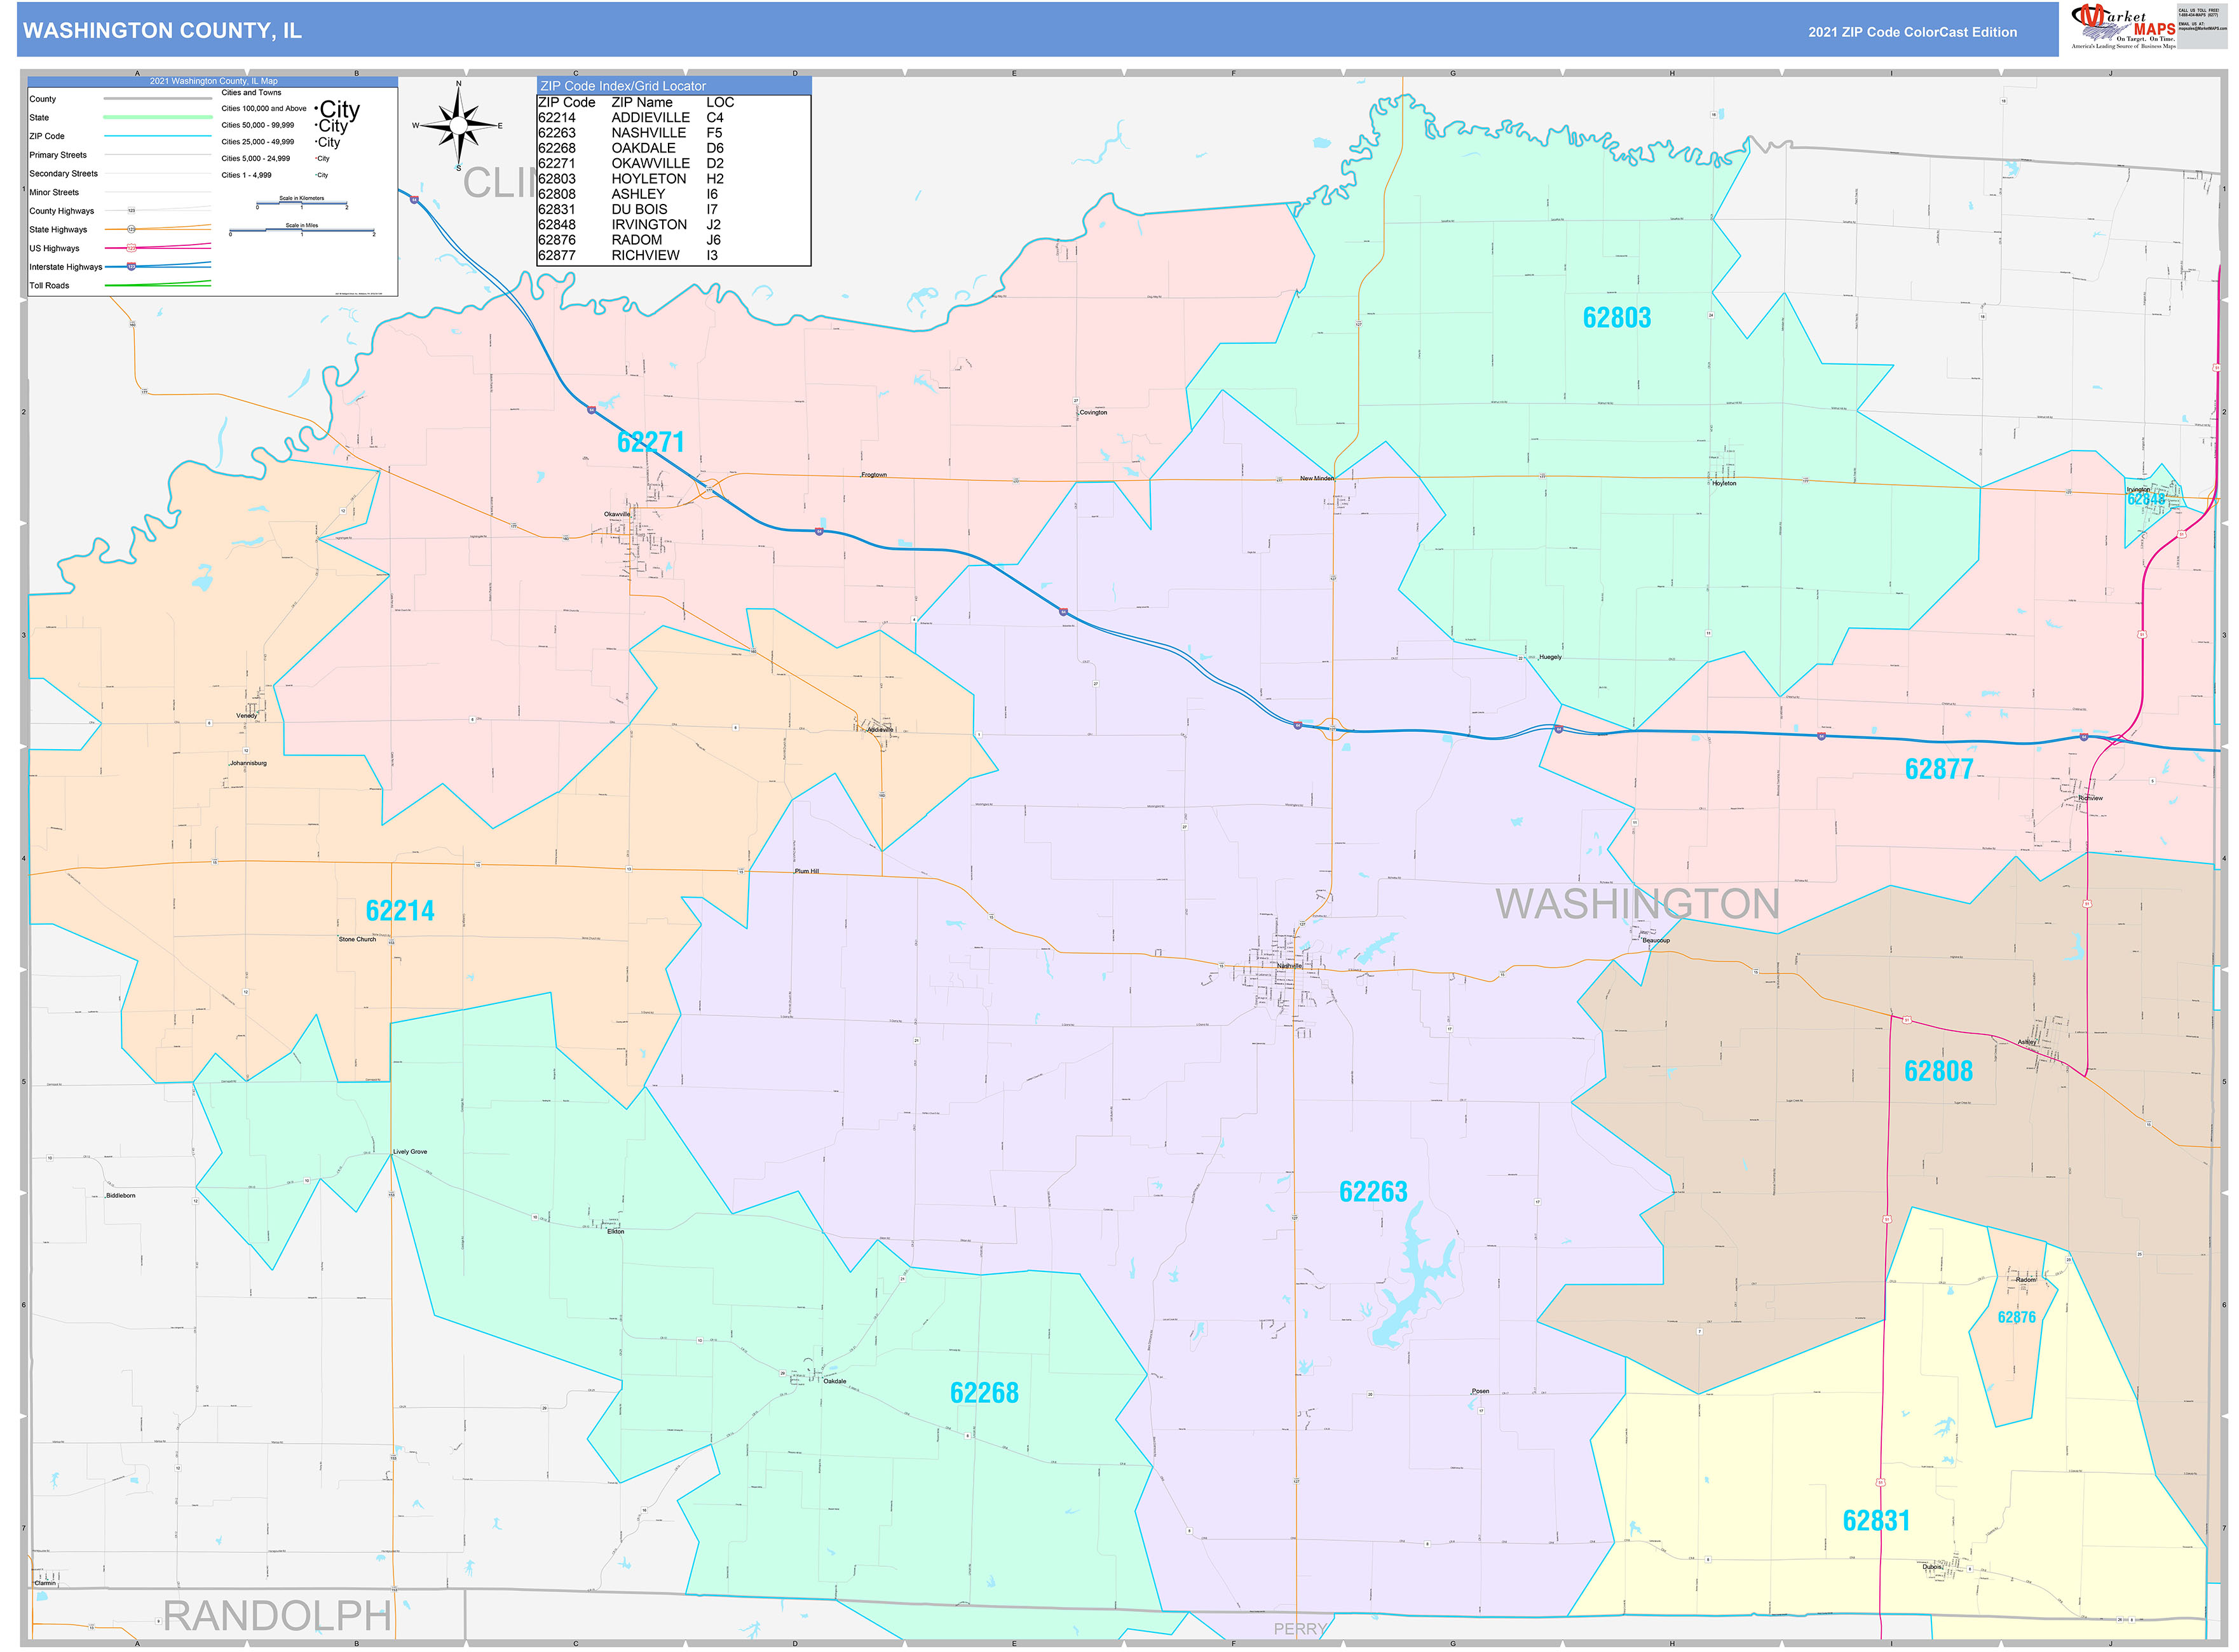Click the Scale in Miles bar
This screenshot has height=1652, width=2239.
[x=302, y=231]
